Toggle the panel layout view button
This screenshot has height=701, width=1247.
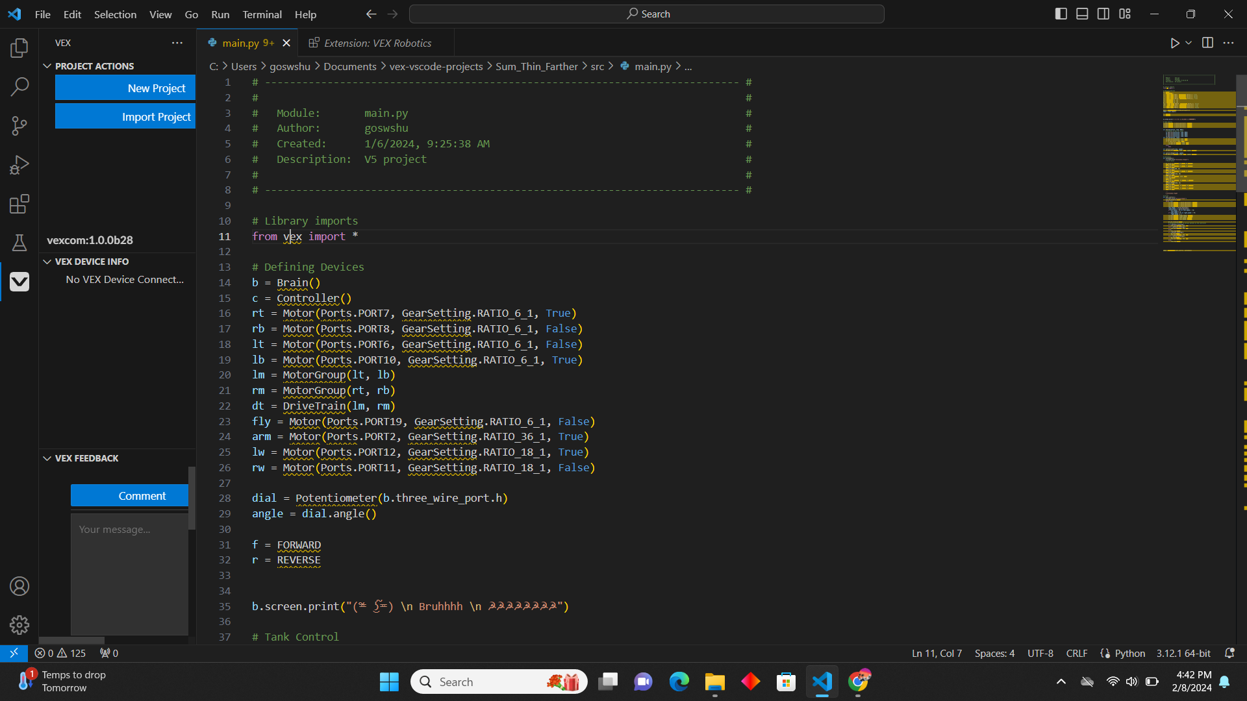(1083, 14)
